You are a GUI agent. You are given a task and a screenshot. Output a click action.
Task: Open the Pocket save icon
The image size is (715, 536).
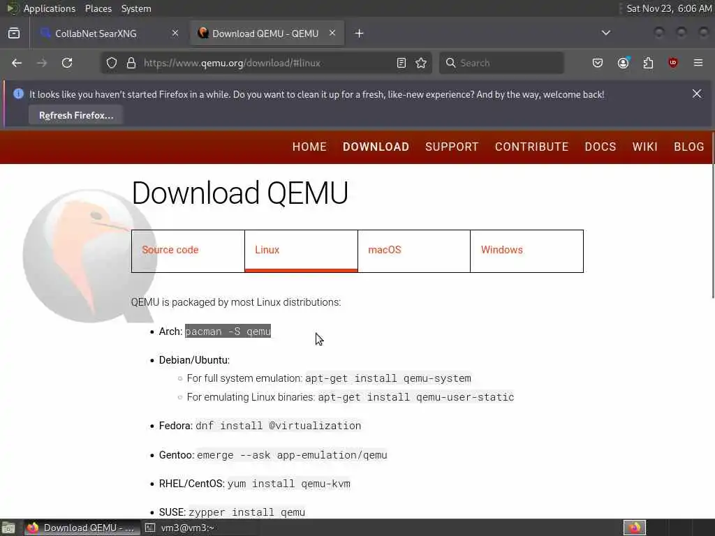tap(598, 63)
